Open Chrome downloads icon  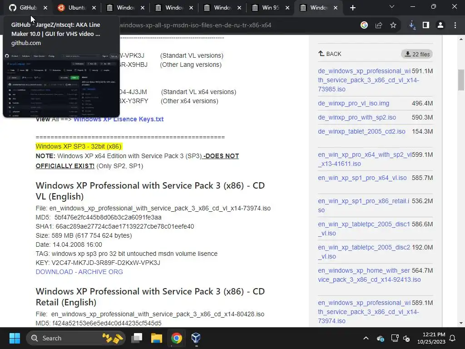coord(412,25)
